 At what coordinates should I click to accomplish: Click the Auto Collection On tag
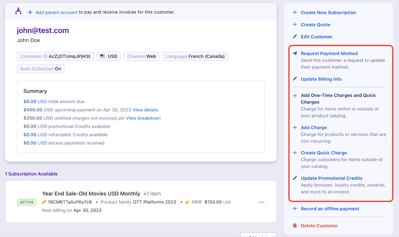coord(41,69)
